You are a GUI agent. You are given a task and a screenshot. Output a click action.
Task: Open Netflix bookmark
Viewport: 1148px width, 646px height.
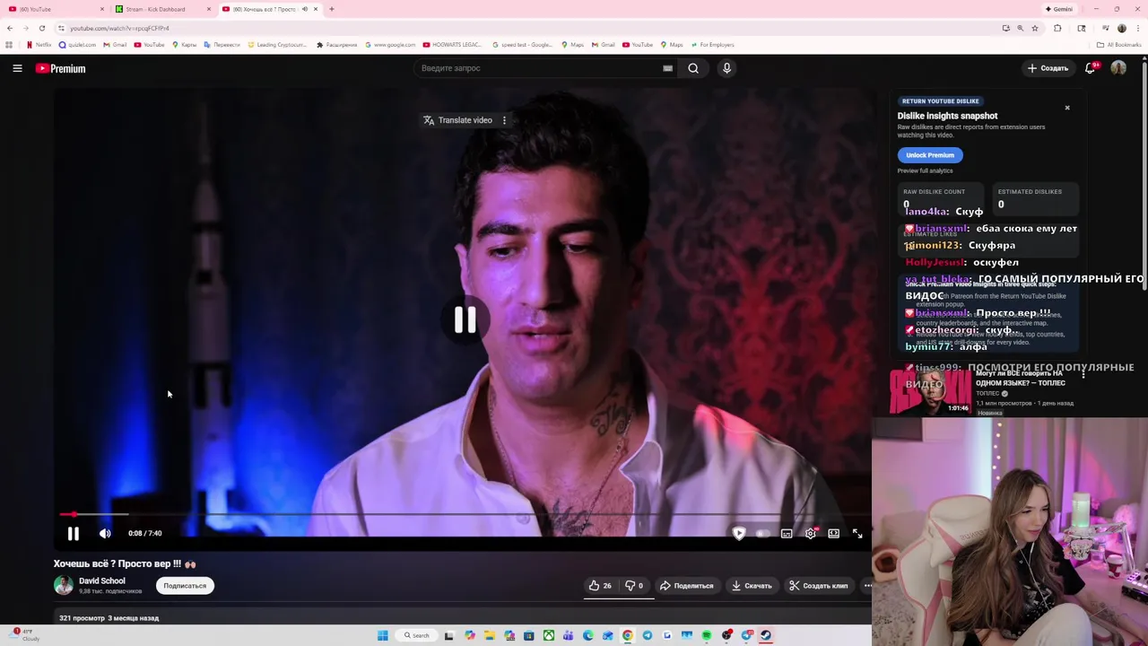point(39,45)
